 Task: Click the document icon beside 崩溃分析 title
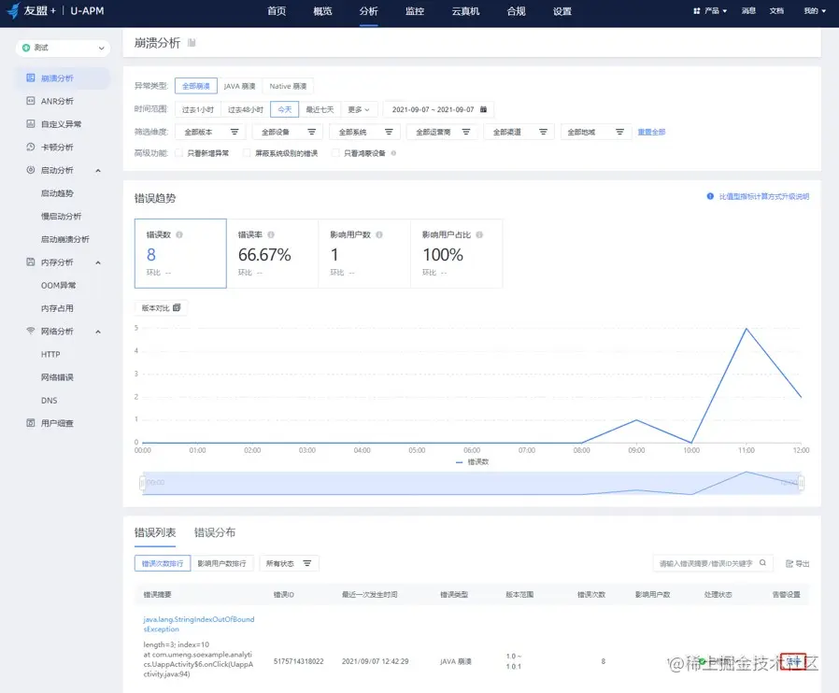click(192, 43)
